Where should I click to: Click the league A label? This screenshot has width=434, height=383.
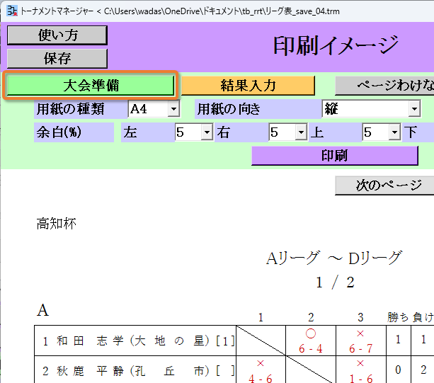click(42, 310)
